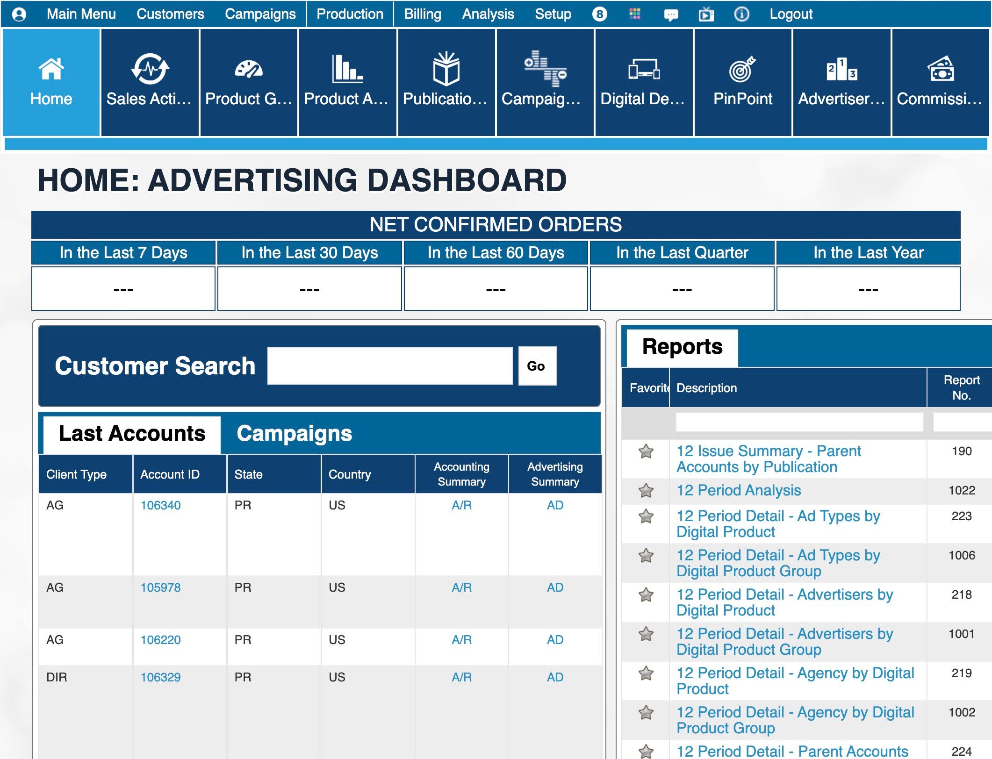Open the chat message bubble icon
The width and height of the screenshot is (992, 759).
671,14
